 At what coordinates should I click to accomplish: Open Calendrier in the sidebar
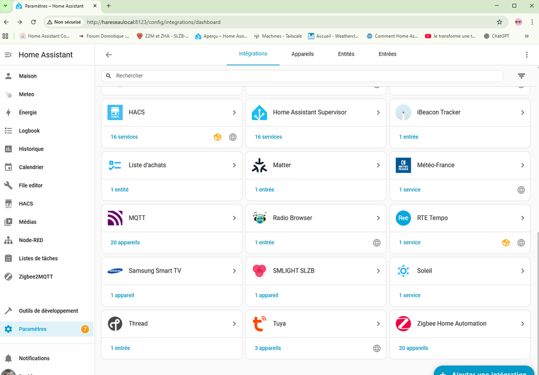47,167
